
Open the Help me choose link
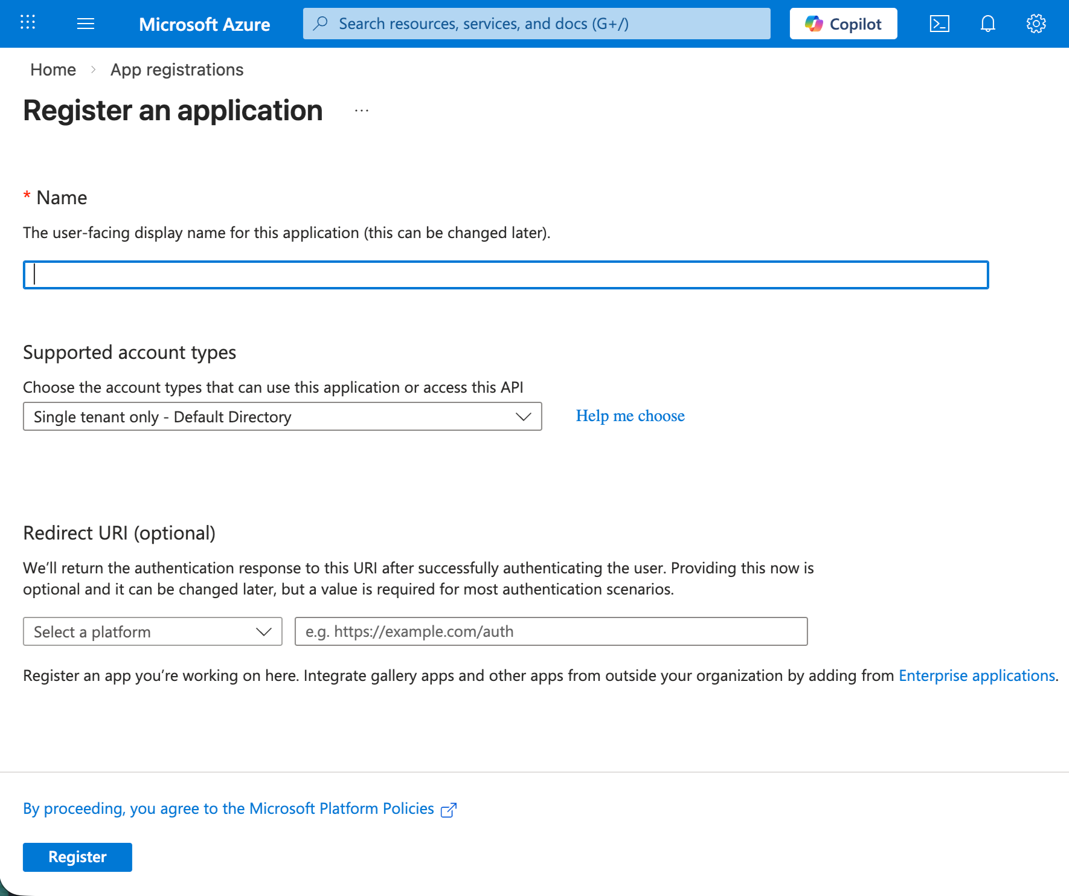pos(630,416)
